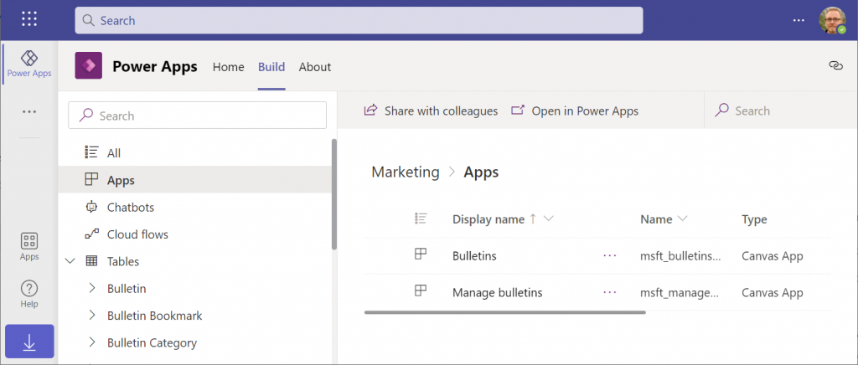This screenshot has width=858, height=365.
Task: Open the Bulletins app link
Action: (x=474, y=255)
